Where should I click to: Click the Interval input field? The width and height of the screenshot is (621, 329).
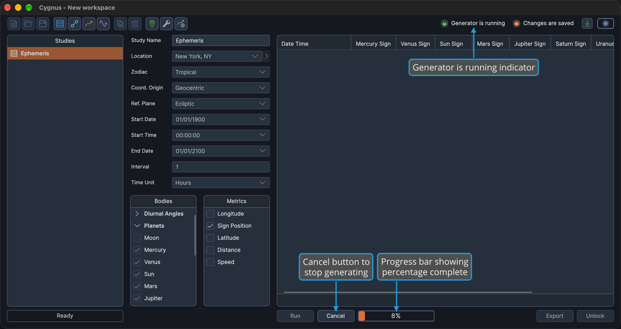tap(221, 167)
